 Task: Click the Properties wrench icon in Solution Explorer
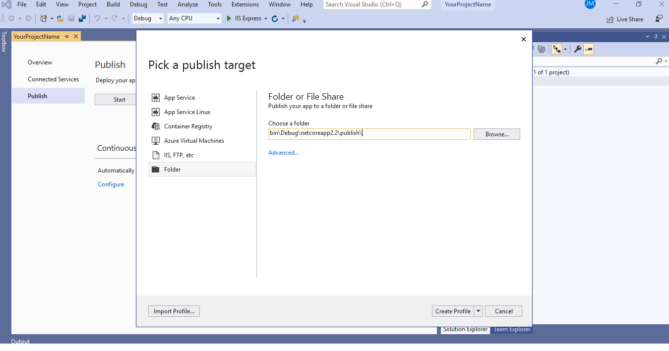coord(577,49)
